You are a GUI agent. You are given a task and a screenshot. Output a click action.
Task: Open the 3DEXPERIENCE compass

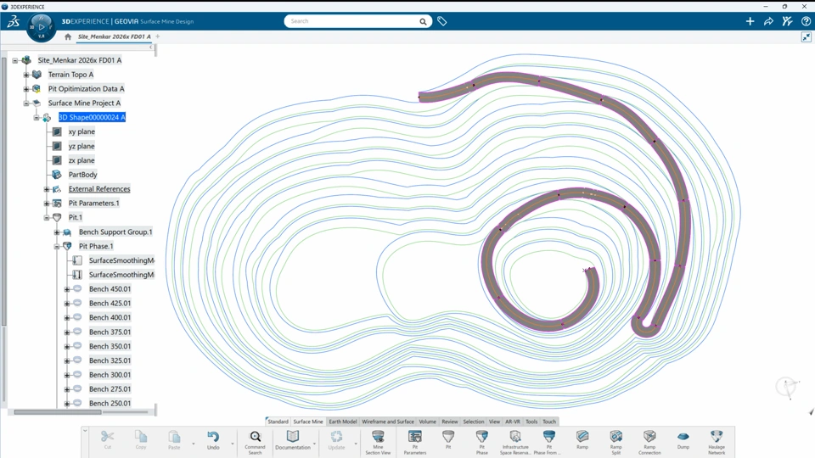pyautogui.click(x=41, y=26)
